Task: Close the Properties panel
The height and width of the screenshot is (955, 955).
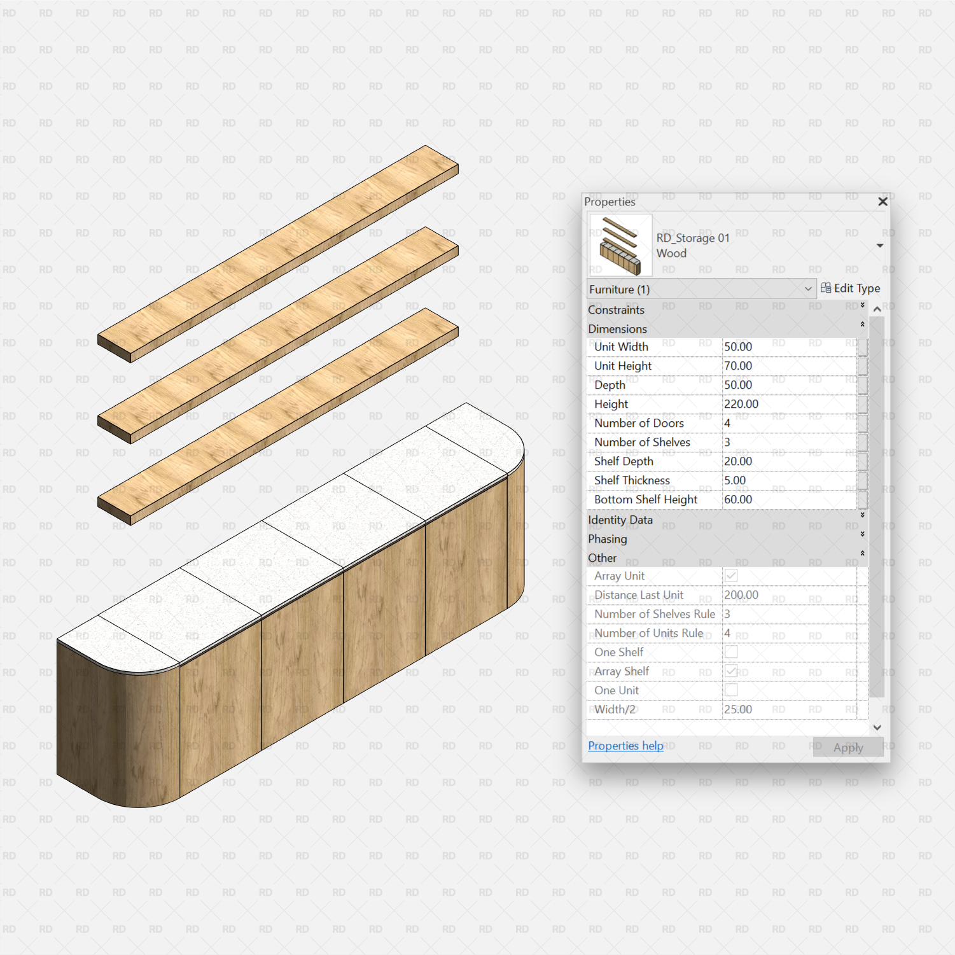Action: click(882, 201)
